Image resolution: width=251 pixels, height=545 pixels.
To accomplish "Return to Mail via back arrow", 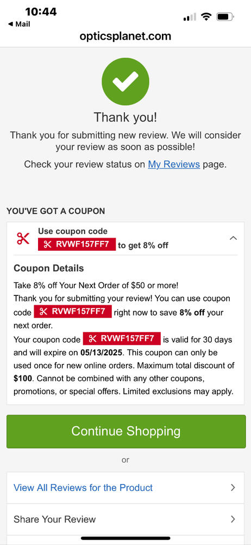I will [x=18, y=24].
